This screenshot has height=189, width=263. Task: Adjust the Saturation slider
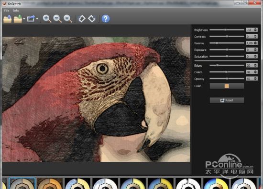tap(227, 57)
